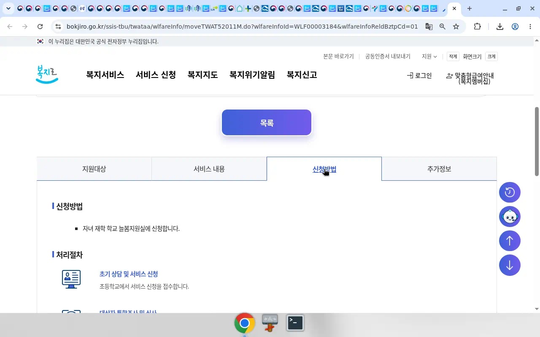Open 맞춤형급여안내 (복지멤버십) link
The image size is (540, 337).
click(470, 78)
